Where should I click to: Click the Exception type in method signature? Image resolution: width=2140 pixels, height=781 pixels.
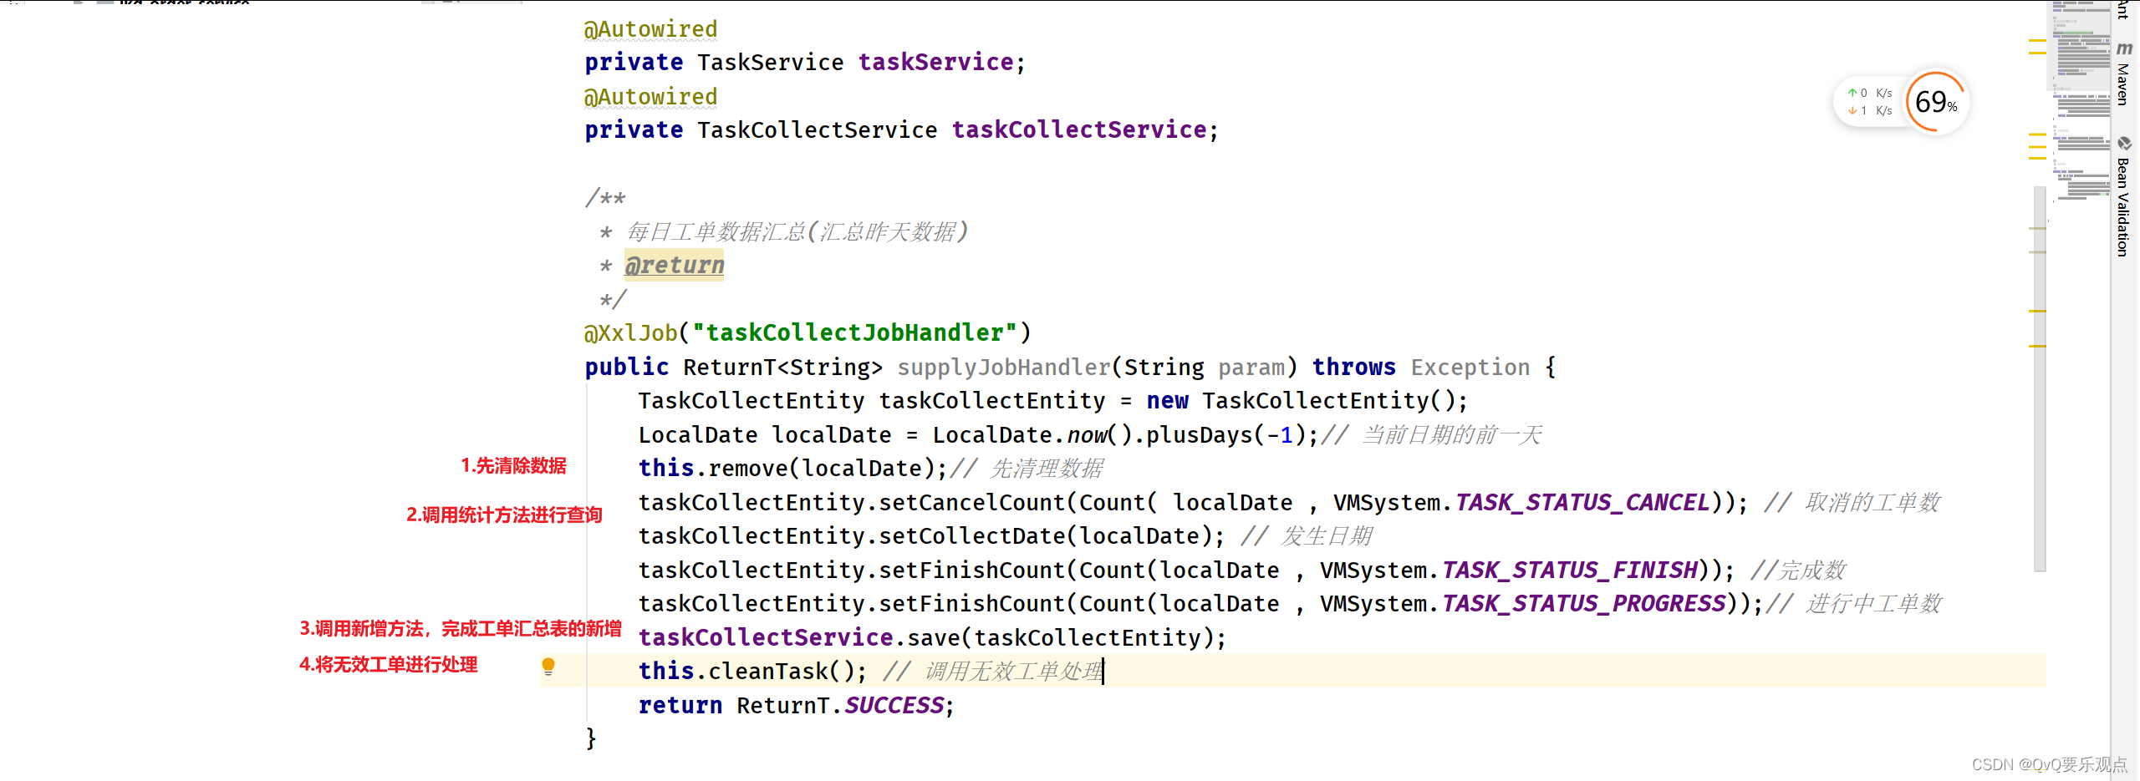tap(1470, 368)
